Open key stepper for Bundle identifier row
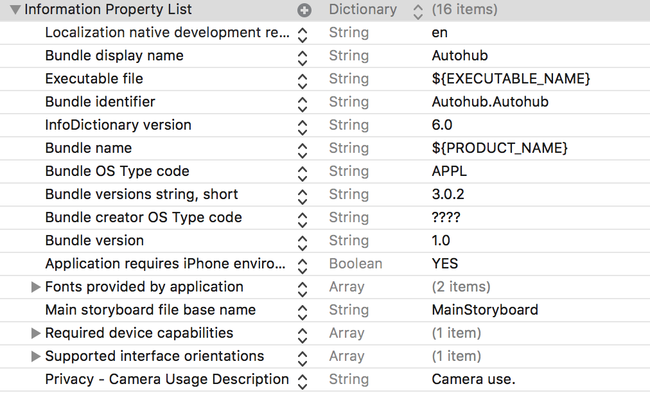650x393 pixels. (303, 103)
